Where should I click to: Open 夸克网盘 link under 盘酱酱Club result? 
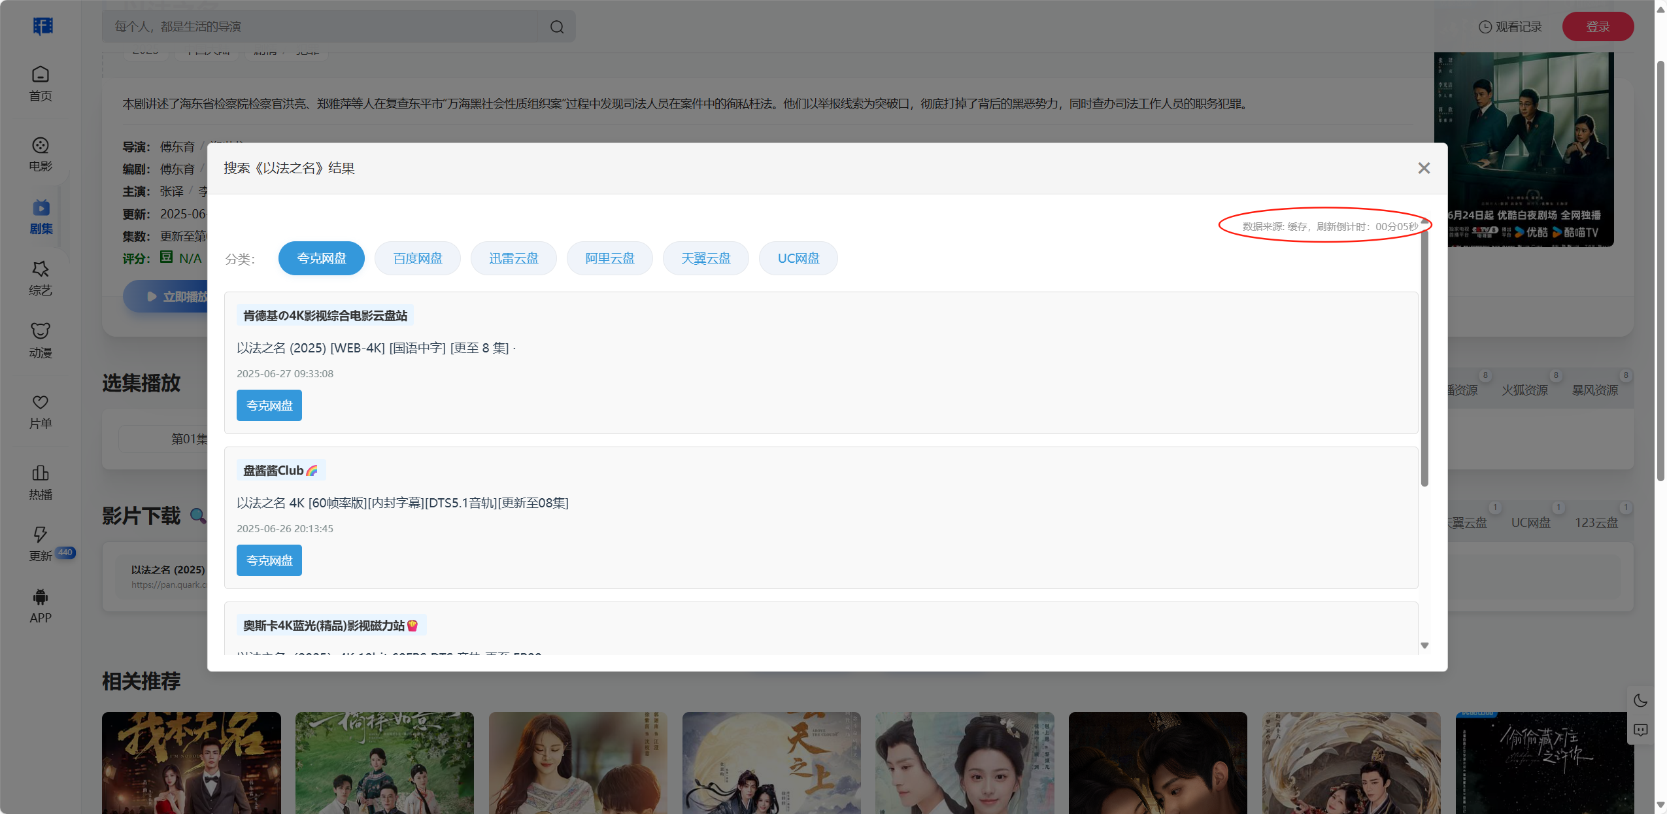tap(269, 560)
